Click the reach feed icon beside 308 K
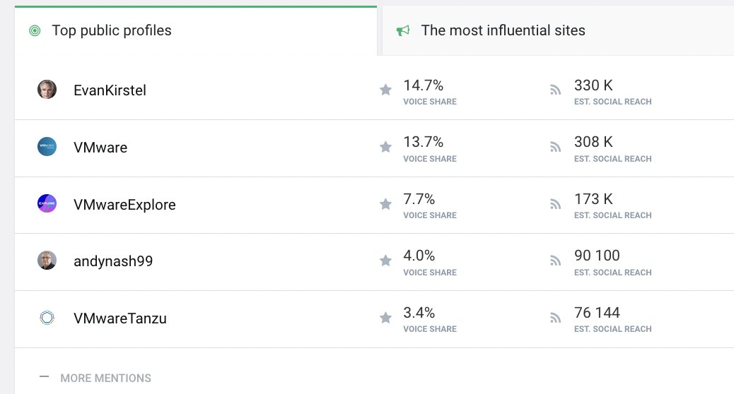The width and height of the screenshot is (734, 394). pyautogui.click(x=555, y=148)
